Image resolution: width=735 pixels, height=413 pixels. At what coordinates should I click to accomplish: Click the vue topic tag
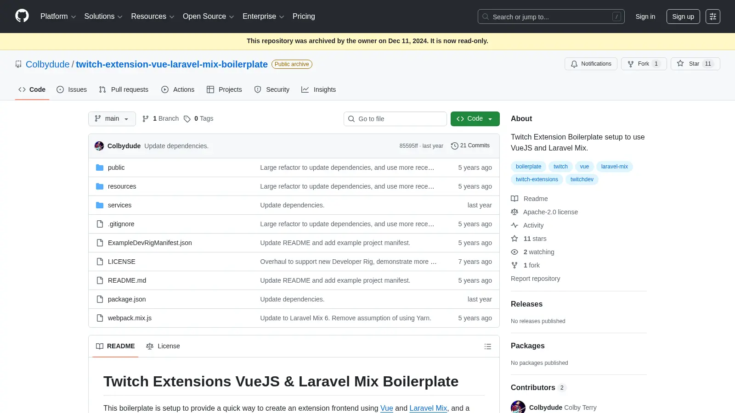point(584,167)
